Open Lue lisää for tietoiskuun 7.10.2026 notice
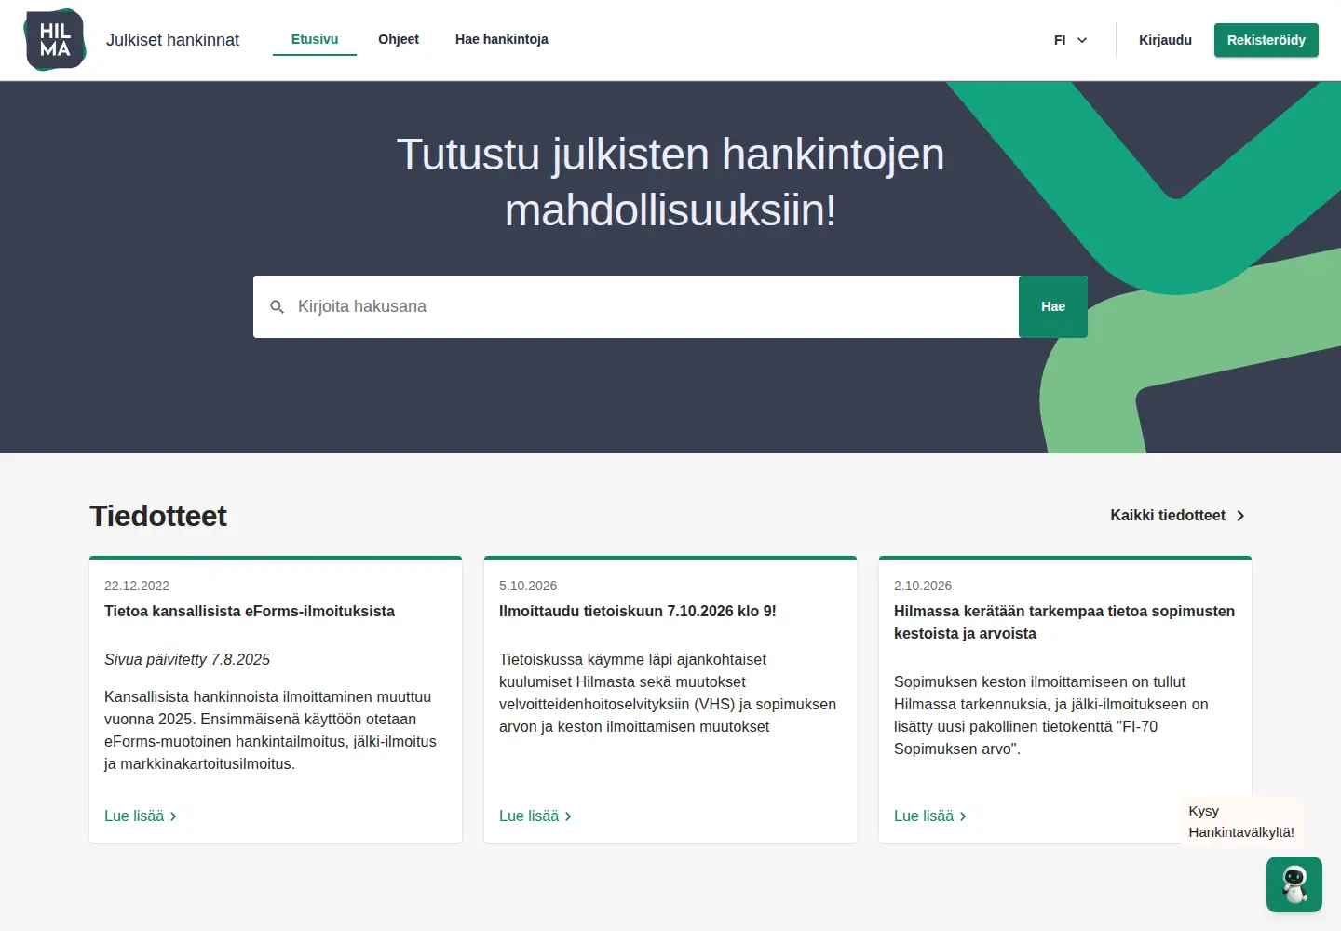This screenshot has height=931, width=1341. (535, 816)
